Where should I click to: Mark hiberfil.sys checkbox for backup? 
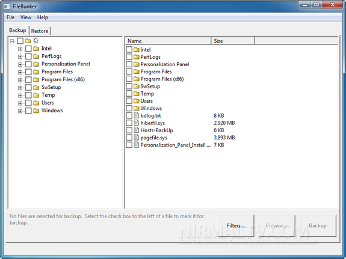click(129, 123)
